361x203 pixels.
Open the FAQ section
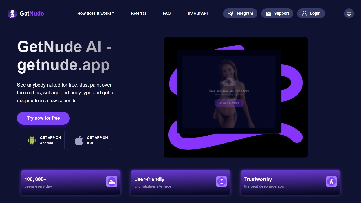point(167,13)
